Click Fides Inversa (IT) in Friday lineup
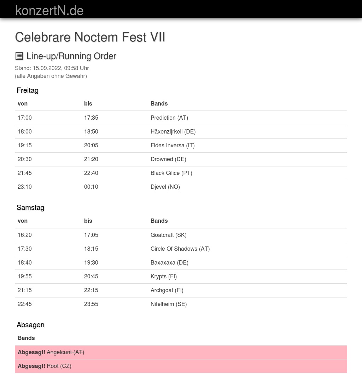362x380 pixels. pos(173,145)
